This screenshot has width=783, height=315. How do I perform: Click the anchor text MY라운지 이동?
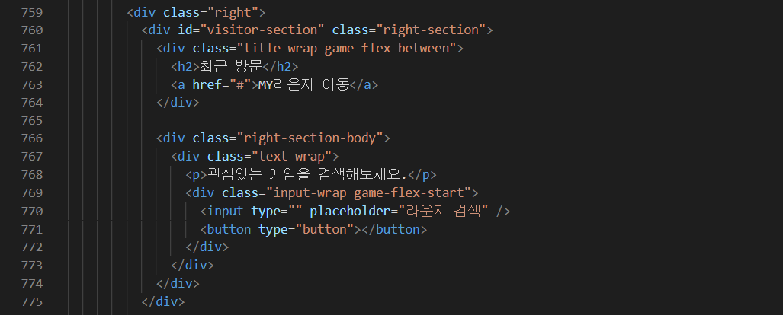[x=303, y=84]
